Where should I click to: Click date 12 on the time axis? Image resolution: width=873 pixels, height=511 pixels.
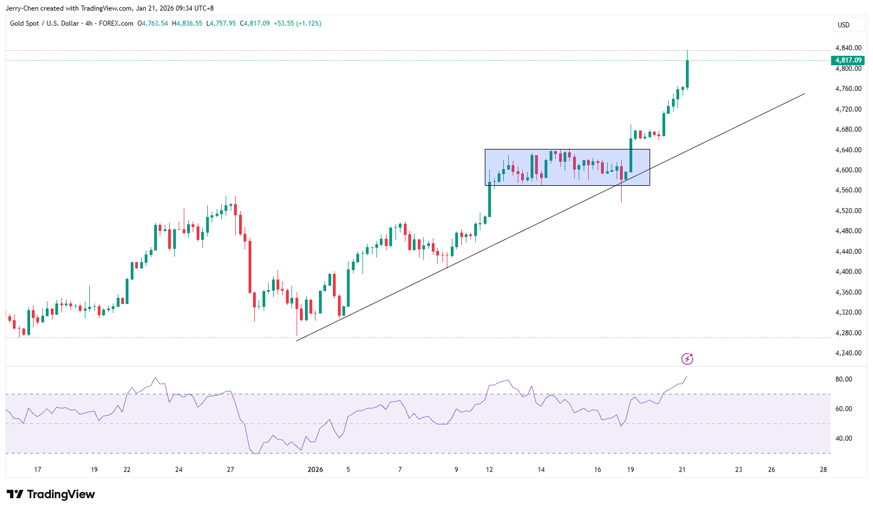click(489, 470)
